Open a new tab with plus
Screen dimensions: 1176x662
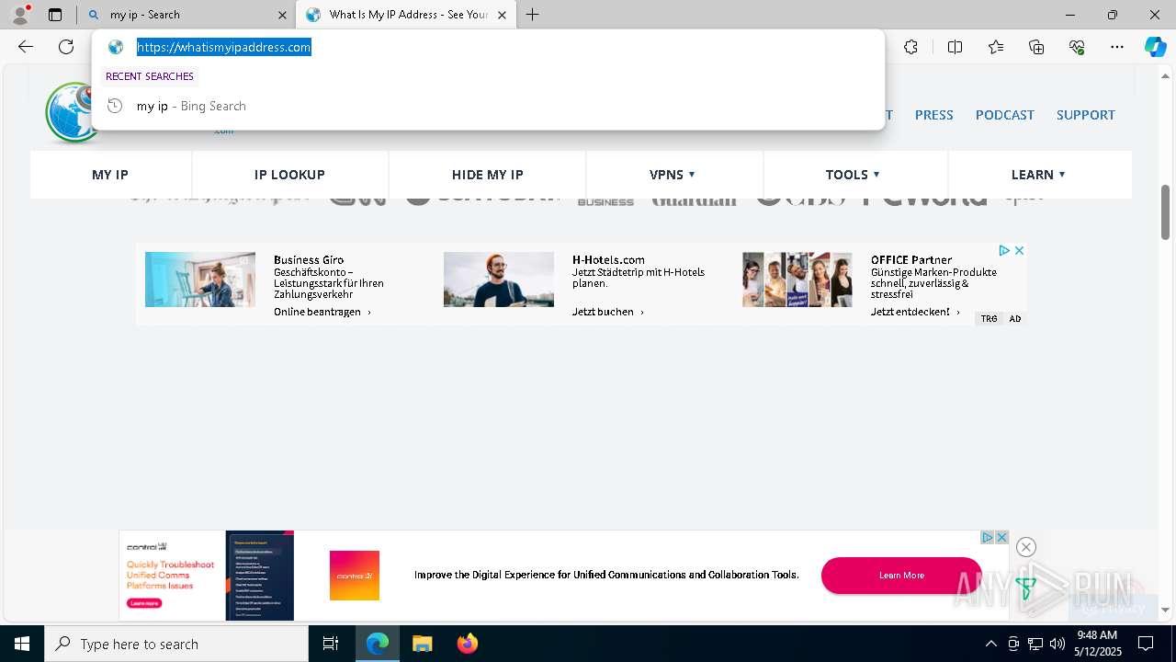pyautogui.click(x=533, y=15)
